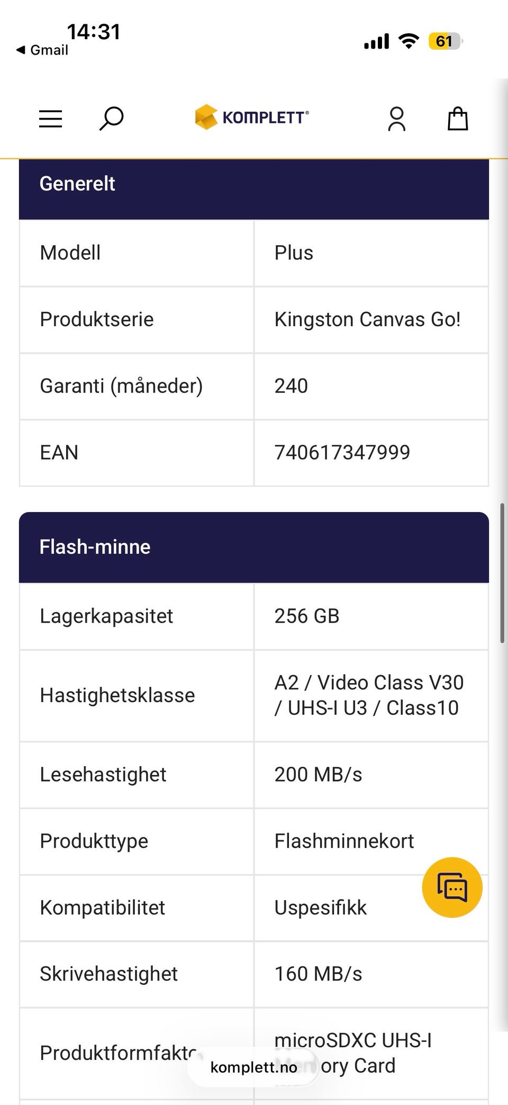The image size is (508, 1105).
Task: Tap the komplett.no address pill
Action: pyautogui.click(x=254, y=1067)
